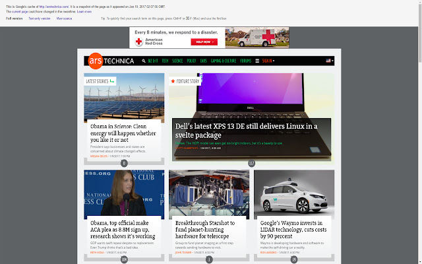Open the Biz & IT section

pyautogui.click(x=153, y=61)
